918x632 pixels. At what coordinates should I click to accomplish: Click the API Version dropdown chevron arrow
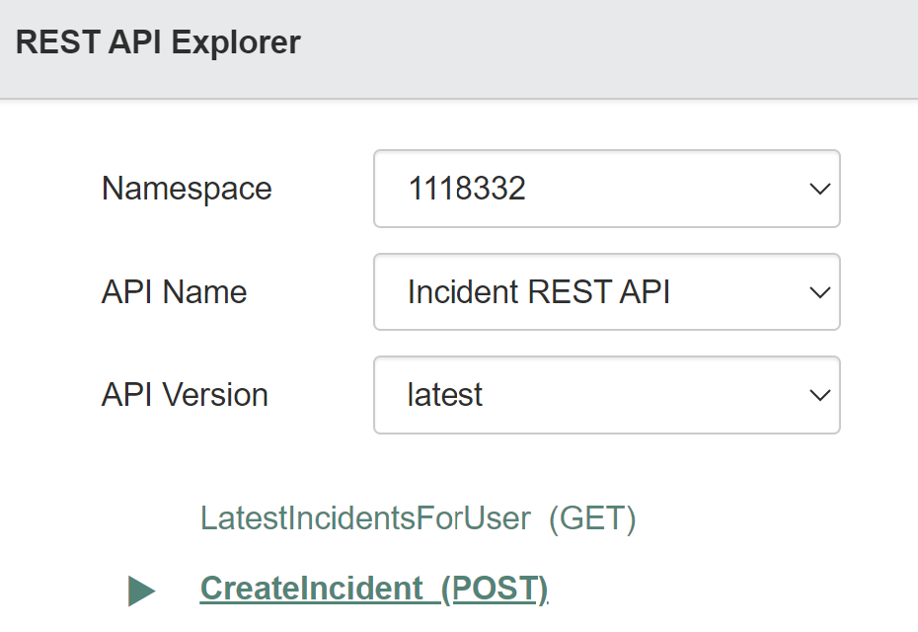pos(819,395)
